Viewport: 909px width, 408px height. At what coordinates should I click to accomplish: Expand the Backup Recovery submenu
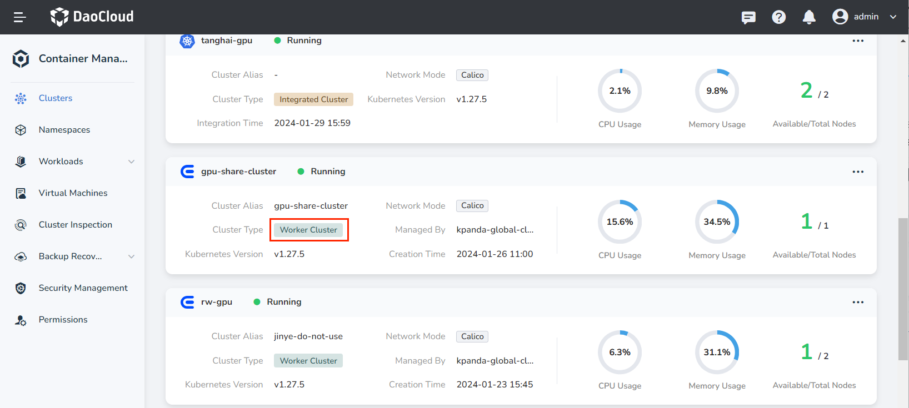coord(132,256)
